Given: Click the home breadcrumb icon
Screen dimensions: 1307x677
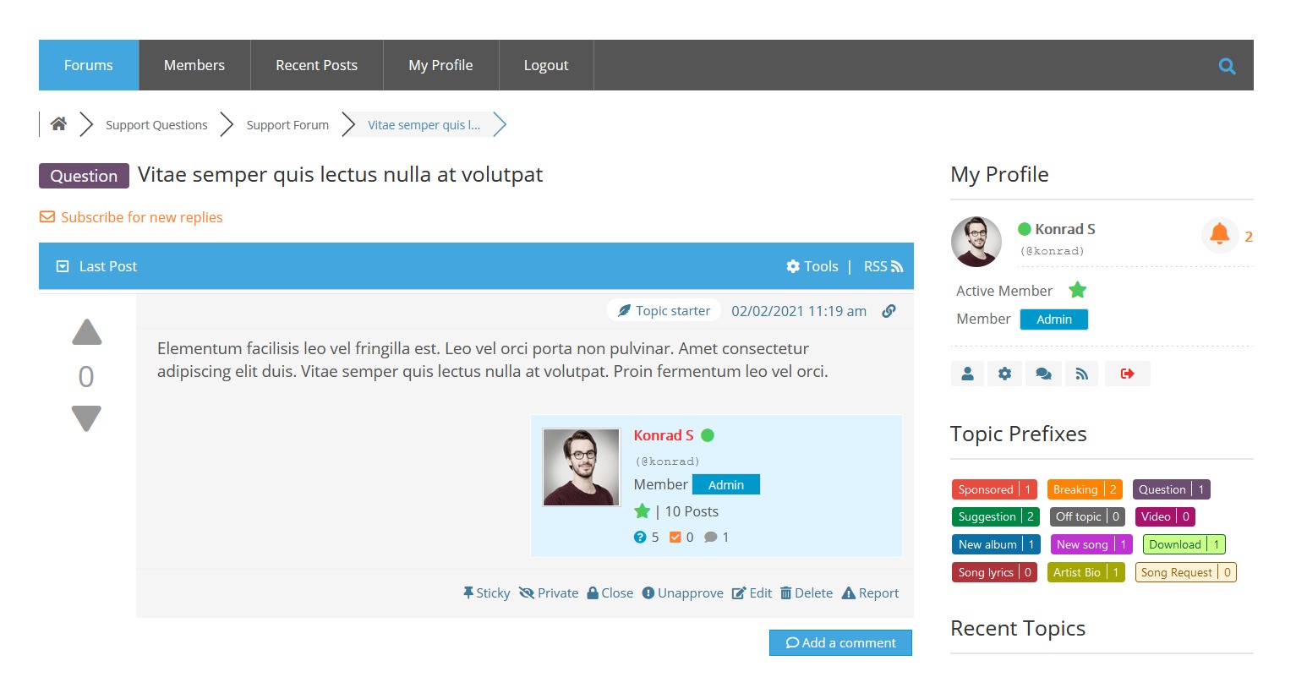Looking at the screenshot, I should pyautogui.click(x=58, y=124).
